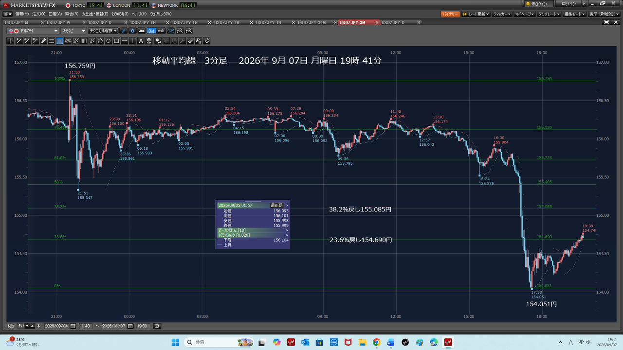Open calendar picker for start date 2026/09/04
Screen dimensions: 623x350
(x=73, y=326)
